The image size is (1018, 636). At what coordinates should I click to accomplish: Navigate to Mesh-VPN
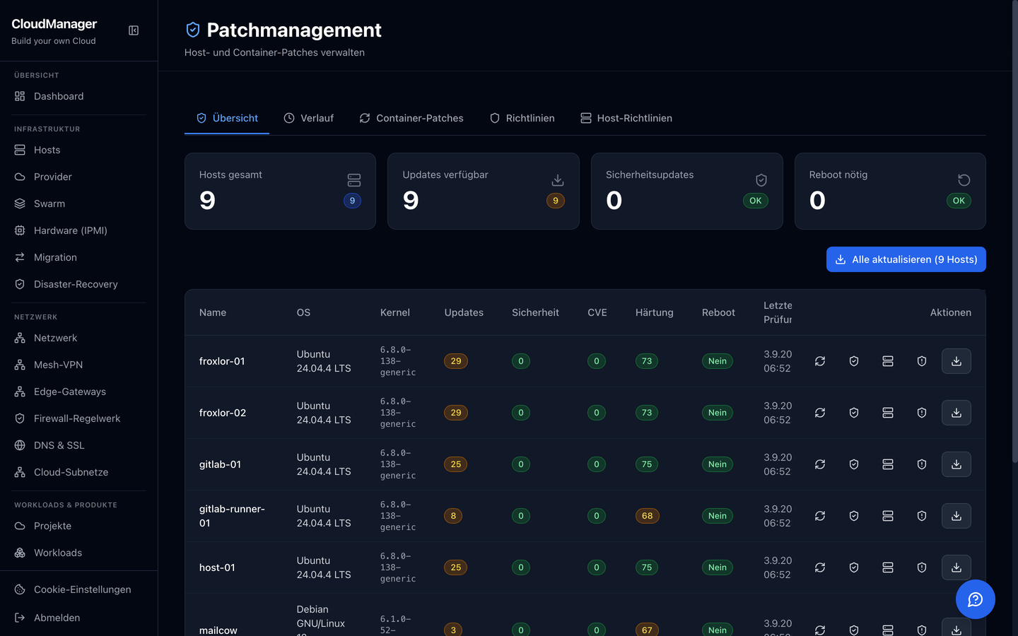pos(79,365)
